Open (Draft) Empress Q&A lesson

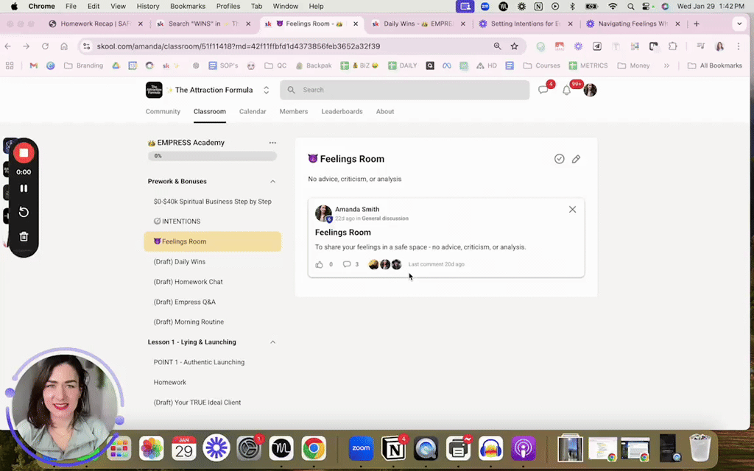coord(213,302)
